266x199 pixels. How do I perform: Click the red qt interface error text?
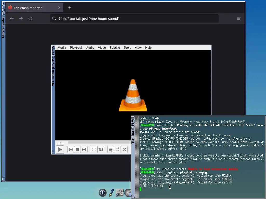coord(213,169)
